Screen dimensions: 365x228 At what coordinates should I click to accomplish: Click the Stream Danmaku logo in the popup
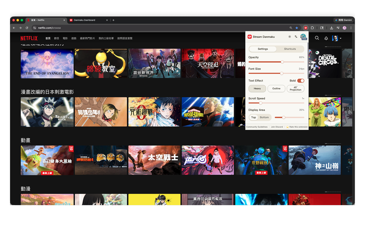250,37
